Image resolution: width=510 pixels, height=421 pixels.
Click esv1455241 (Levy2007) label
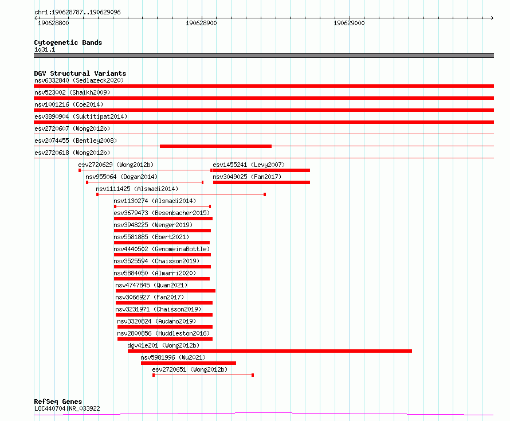point(249,165)
